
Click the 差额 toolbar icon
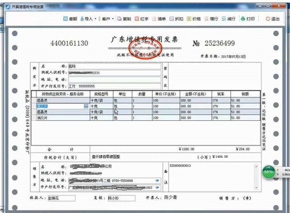(70, 19)
